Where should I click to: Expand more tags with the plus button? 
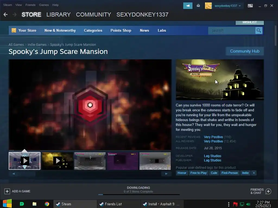coord(254,173)
